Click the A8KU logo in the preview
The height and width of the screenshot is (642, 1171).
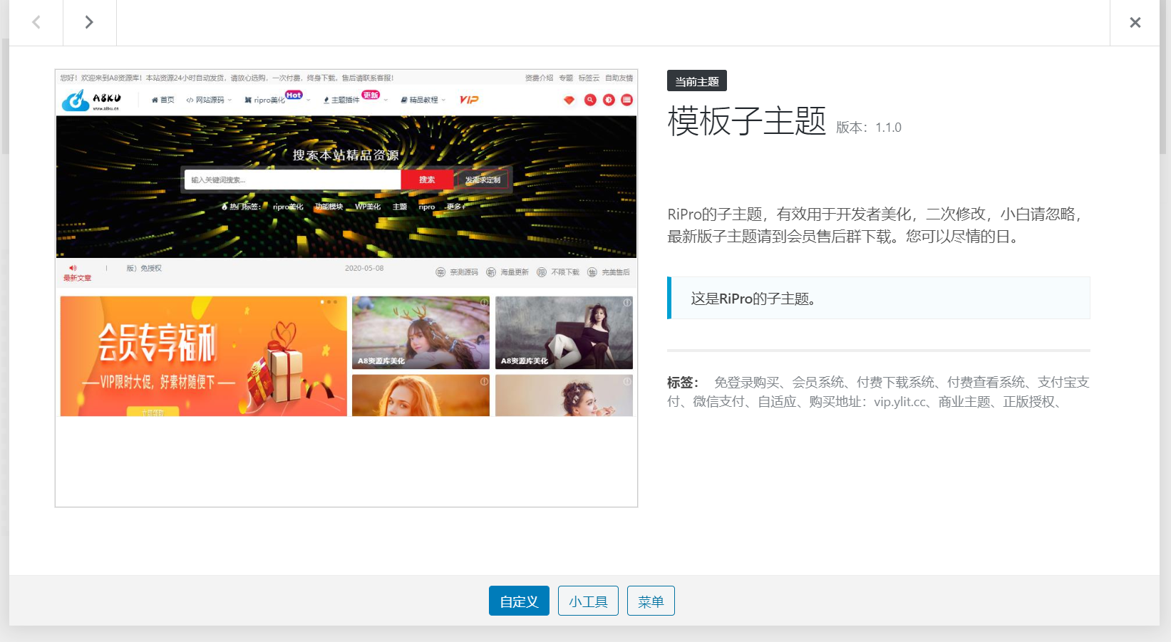pyautogui.click(x=91, y=100)
